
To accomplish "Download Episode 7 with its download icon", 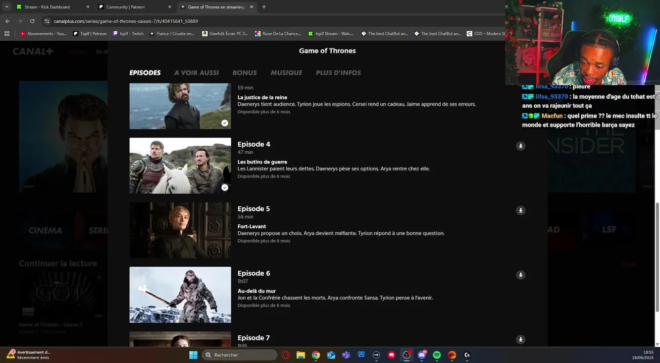I will (521, 339).
